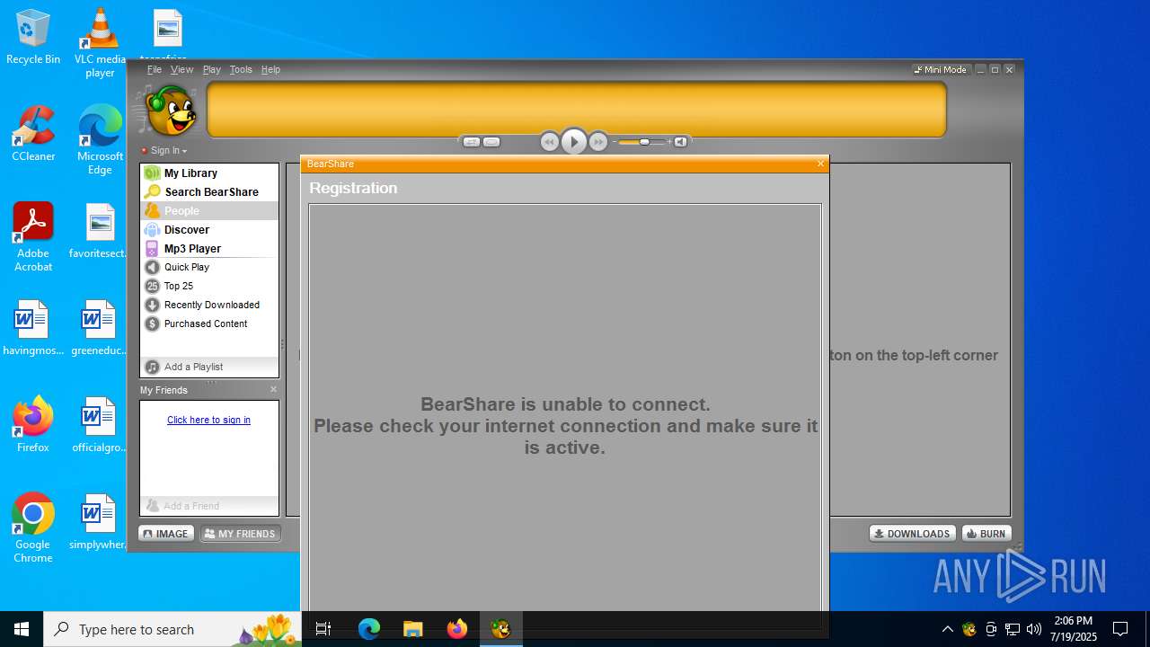Adjust the volume slider
1150x647 pixels.
pos(642,142)
